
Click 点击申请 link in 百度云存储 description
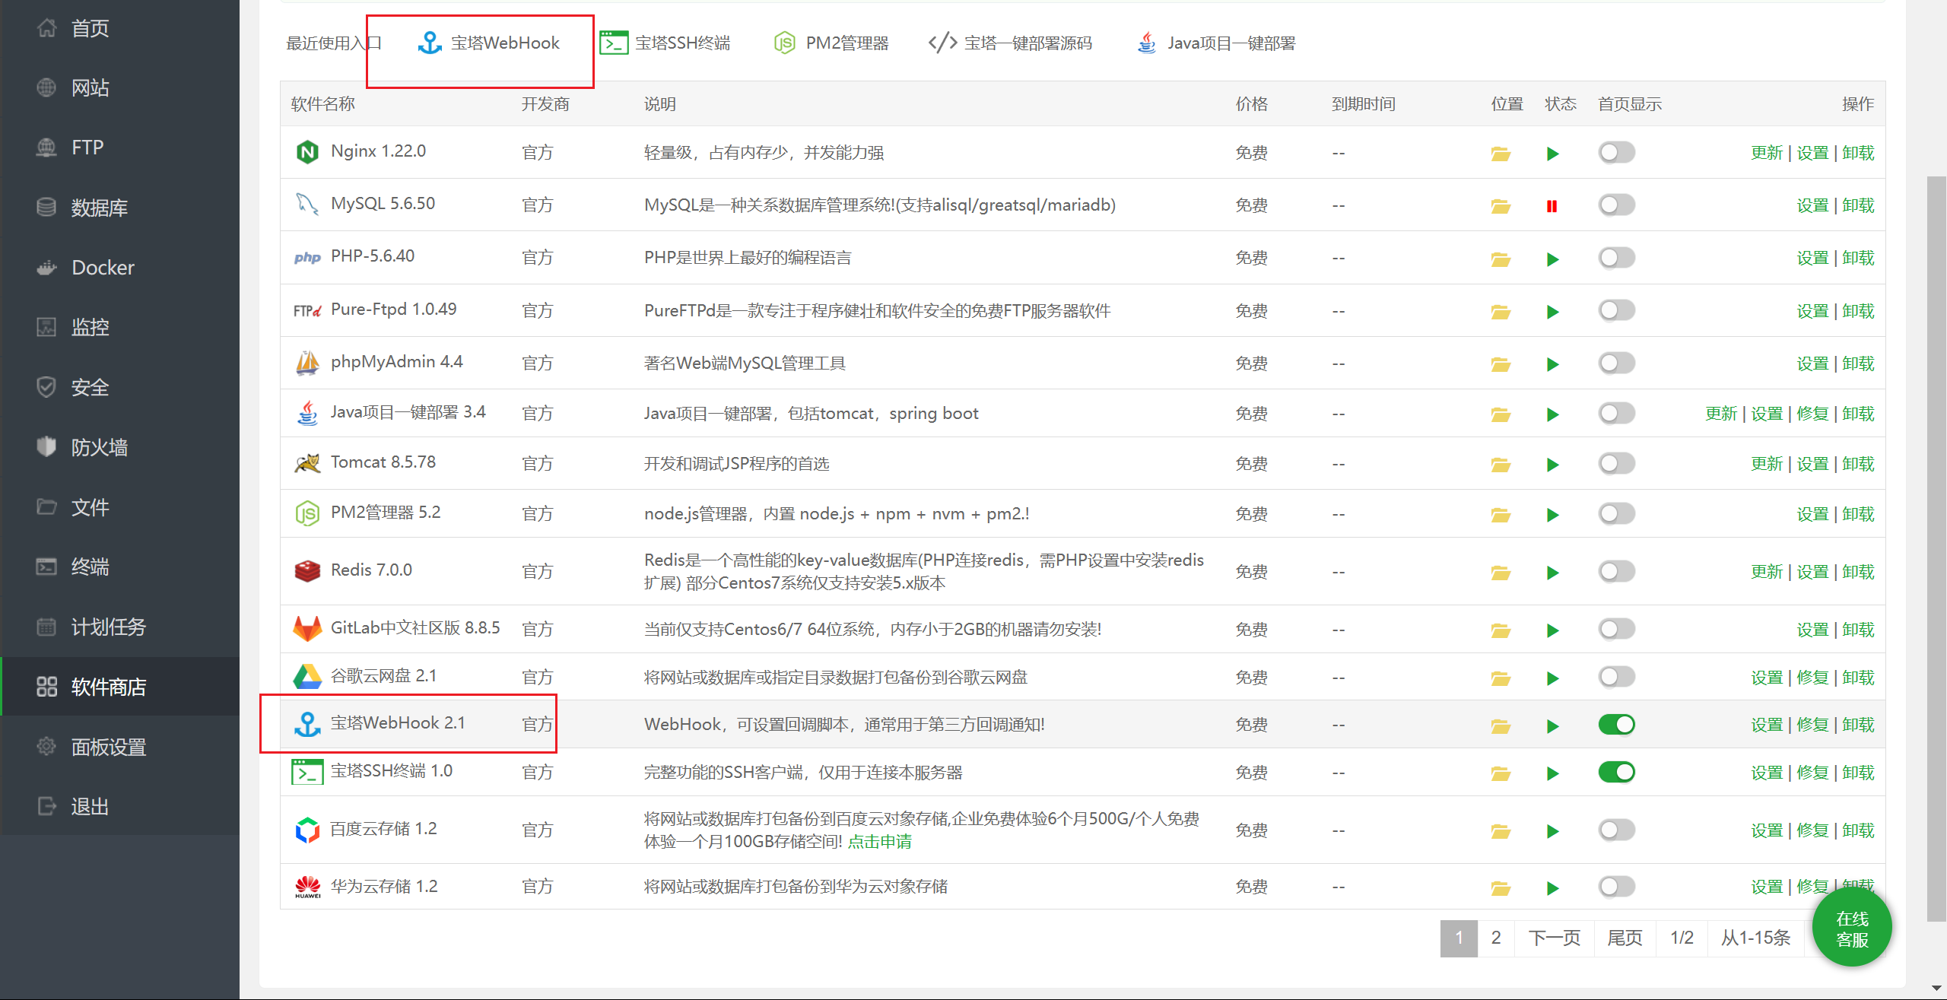tap(879, 842)
